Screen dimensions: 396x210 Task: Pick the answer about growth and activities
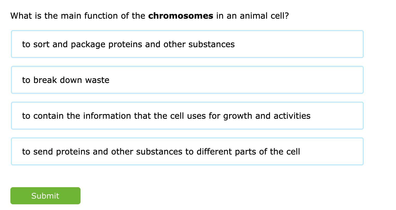pos(166,116)
